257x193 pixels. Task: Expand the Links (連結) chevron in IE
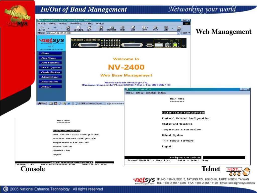click(x=189, y=33)
